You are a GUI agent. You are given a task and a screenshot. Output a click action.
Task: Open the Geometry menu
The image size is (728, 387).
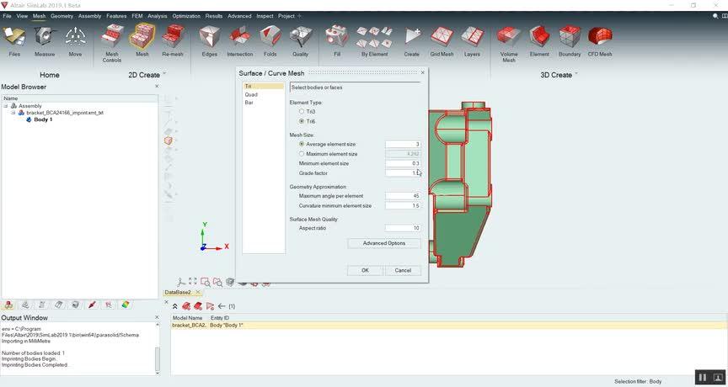click(x=62, y=16)
